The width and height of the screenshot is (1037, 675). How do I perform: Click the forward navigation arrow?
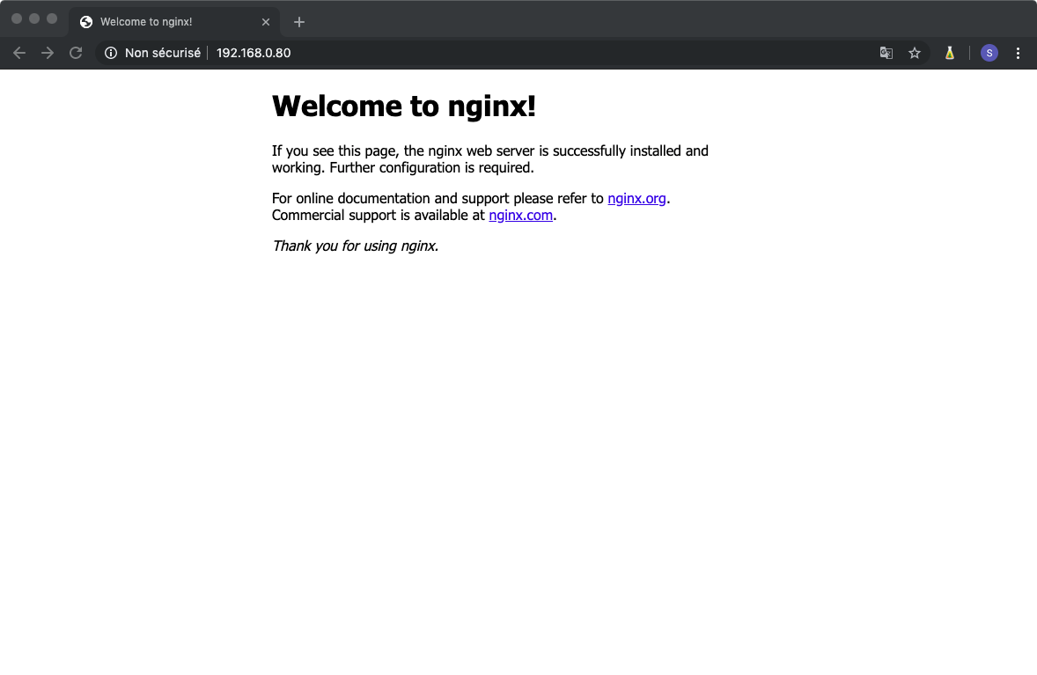point(48,53)
